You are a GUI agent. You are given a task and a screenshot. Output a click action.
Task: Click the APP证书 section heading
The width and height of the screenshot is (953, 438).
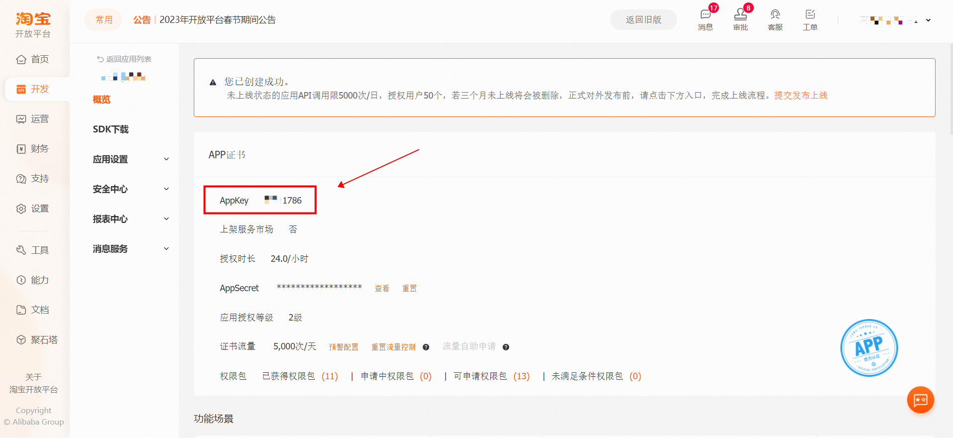(x=227, y=155)
